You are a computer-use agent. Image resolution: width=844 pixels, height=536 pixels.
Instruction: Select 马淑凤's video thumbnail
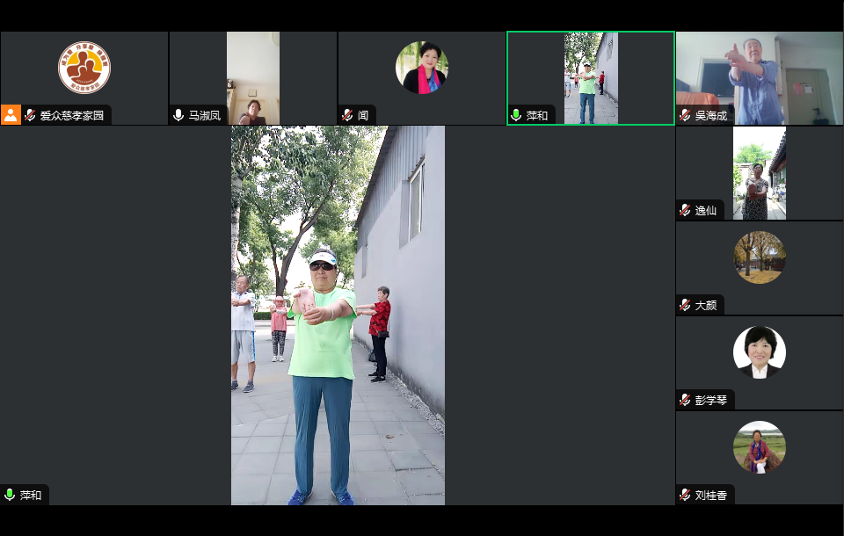coord(253,78)
